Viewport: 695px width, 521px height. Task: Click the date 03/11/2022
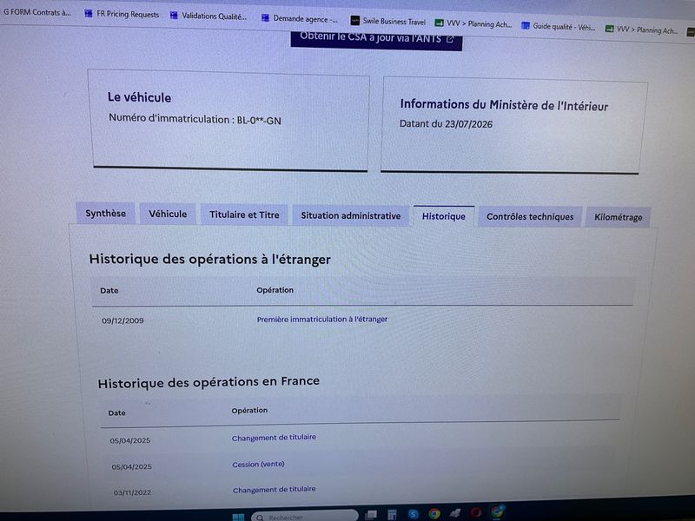(x=133, y=492)
